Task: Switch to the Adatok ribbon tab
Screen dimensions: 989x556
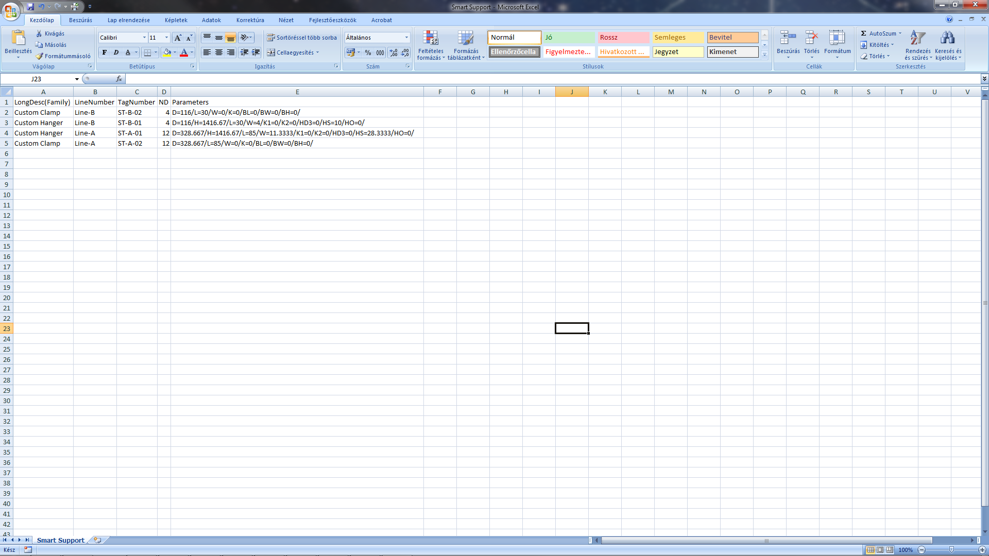Action: click(x=211, y=20)
